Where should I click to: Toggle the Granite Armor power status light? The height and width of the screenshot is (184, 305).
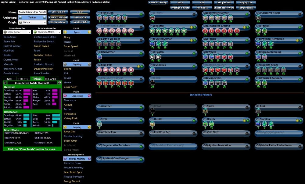tap(300, 66)
